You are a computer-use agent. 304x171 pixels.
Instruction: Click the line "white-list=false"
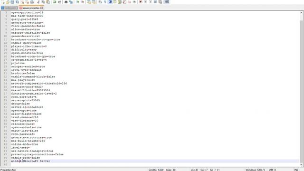point(25,131)
